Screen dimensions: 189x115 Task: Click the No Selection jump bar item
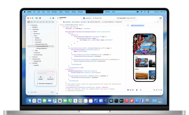(119, 22)
